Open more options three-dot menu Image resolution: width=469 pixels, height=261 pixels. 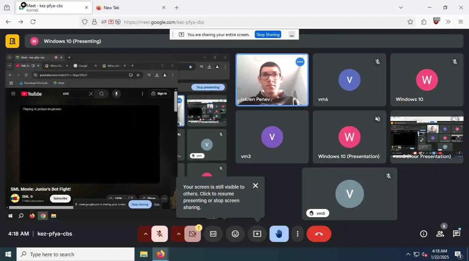298,234
